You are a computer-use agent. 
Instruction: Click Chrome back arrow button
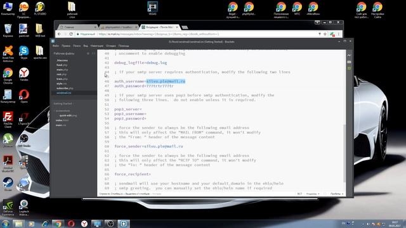tap(59, 34)
